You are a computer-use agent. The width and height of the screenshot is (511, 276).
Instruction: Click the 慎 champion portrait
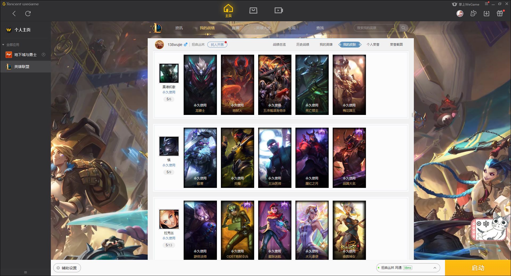[x=169, y=146]
